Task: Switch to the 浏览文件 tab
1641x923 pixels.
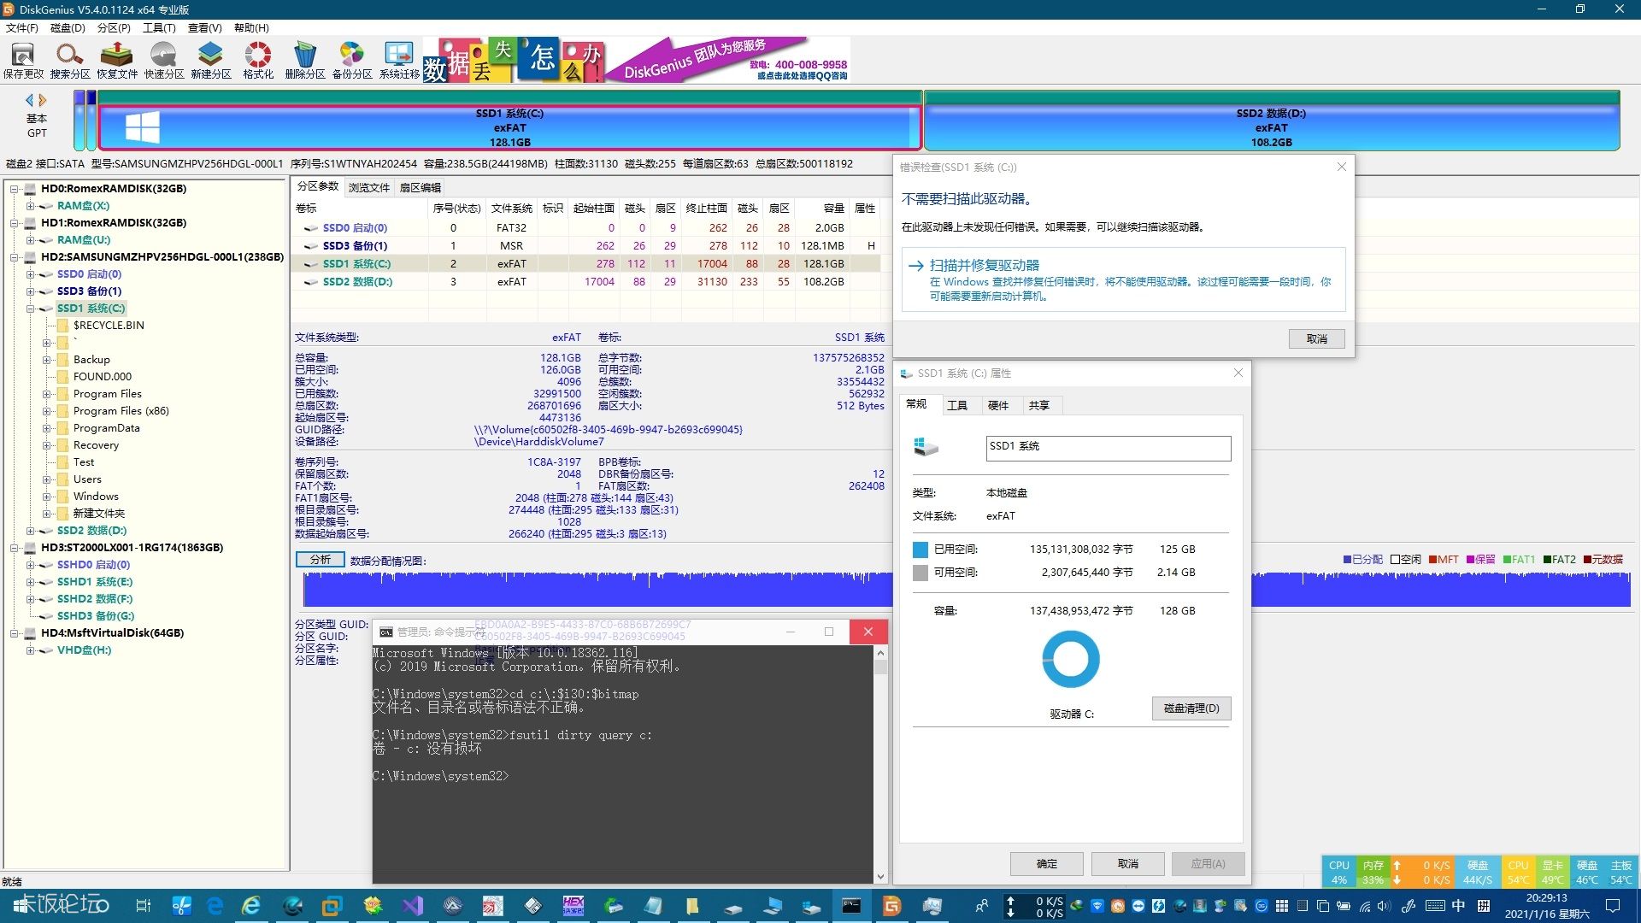Action: click(x=369, y=188)
